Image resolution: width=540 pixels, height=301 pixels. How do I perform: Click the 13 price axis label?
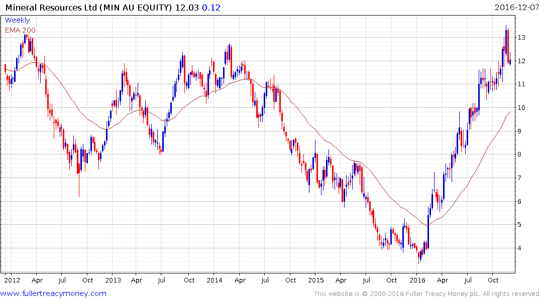coord(521,38)
